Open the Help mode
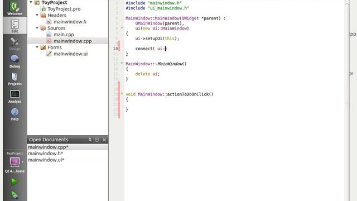The width and height of the screenshot is (357, 201). point(15,114)
